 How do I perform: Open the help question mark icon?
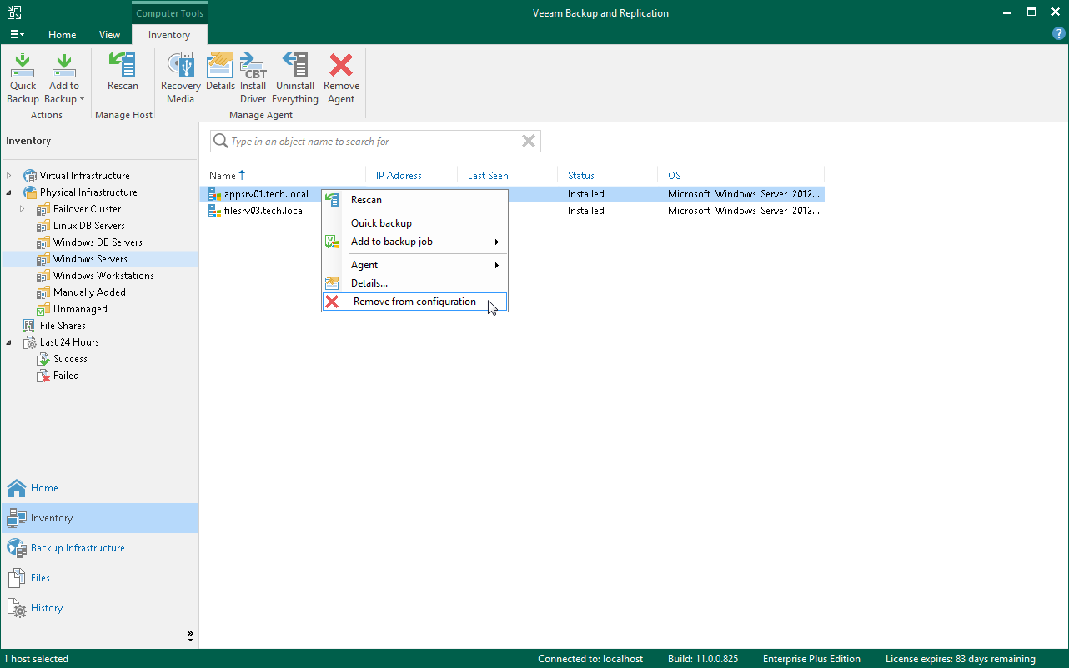[1059, 34]
